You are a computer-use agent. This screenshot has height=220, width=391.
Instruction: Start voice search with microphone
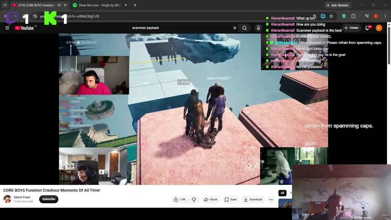[258, 28]
